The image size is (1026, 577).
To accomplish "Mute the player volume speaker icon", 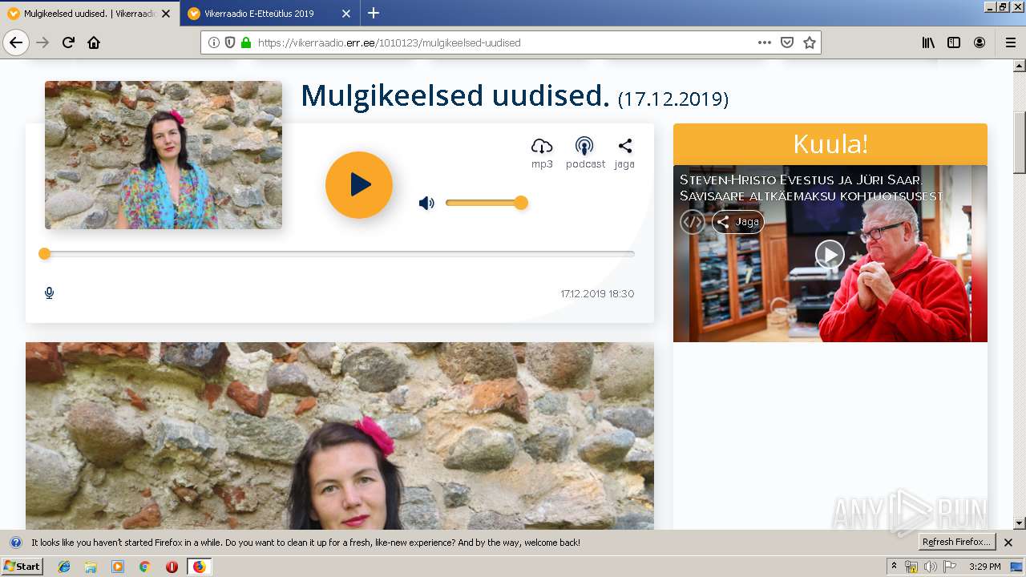I will [426, 204].
